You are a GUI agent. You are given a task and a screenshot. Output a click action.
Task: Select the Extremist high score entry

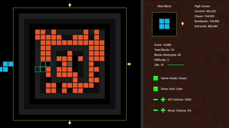point(206,26)
